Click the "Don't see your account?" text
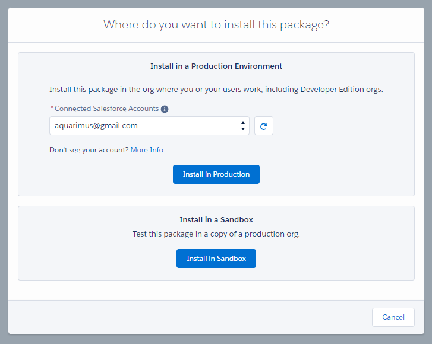 pyautogui.click(x=89, y=150)
